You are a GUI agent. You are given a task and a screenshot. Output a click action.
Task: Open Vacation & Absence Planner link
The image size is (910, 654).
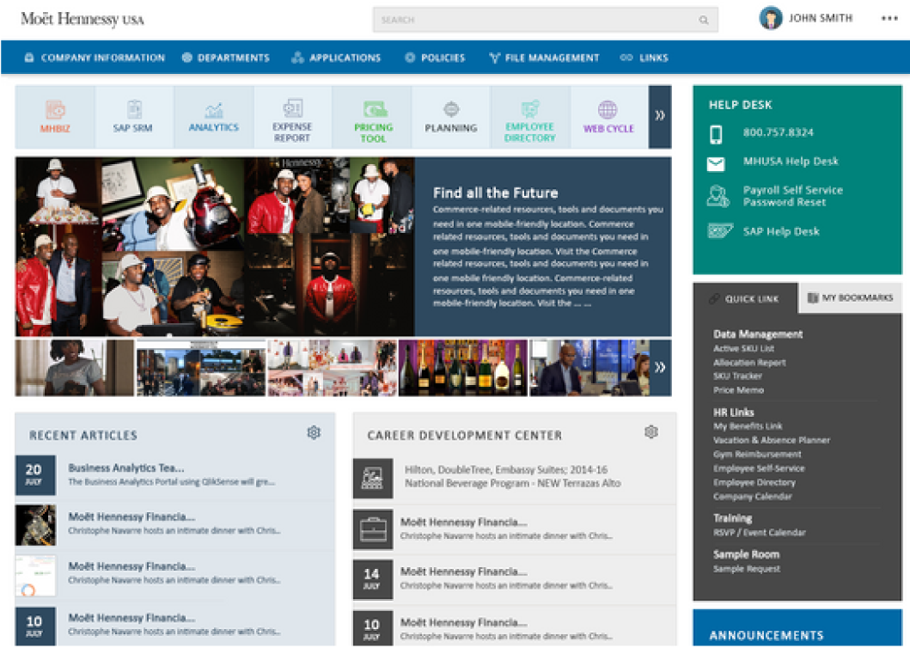(772, 440)
